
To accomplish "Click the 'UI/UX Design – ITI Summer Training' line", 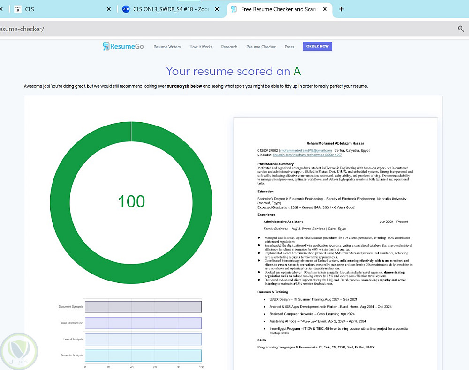I will point(313,299).
